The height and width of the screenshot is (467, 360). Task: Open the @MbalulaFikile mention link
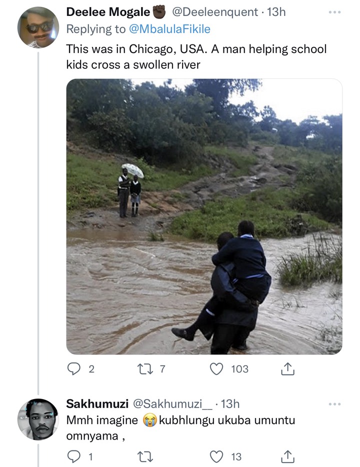tap(169, 29)
